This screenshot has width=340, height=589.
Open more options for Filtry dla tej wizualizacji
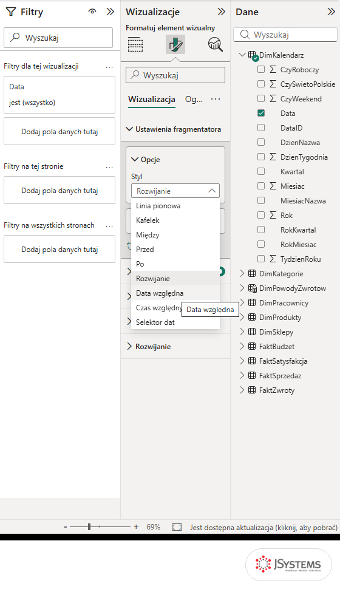tap(109, 67)
